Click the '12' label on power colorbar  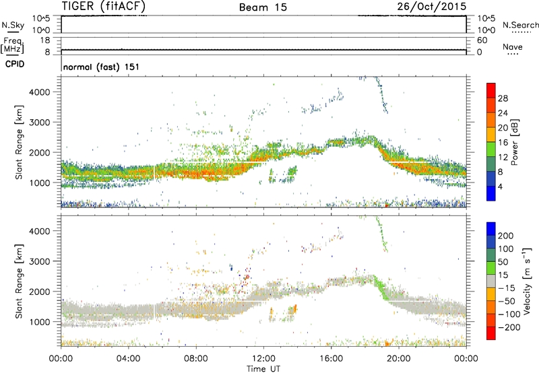(503, 158)
